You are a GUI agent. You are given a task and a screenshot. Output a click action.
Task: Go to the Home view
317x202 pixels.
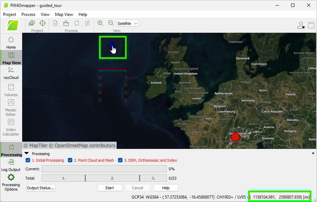click(11, 42)
